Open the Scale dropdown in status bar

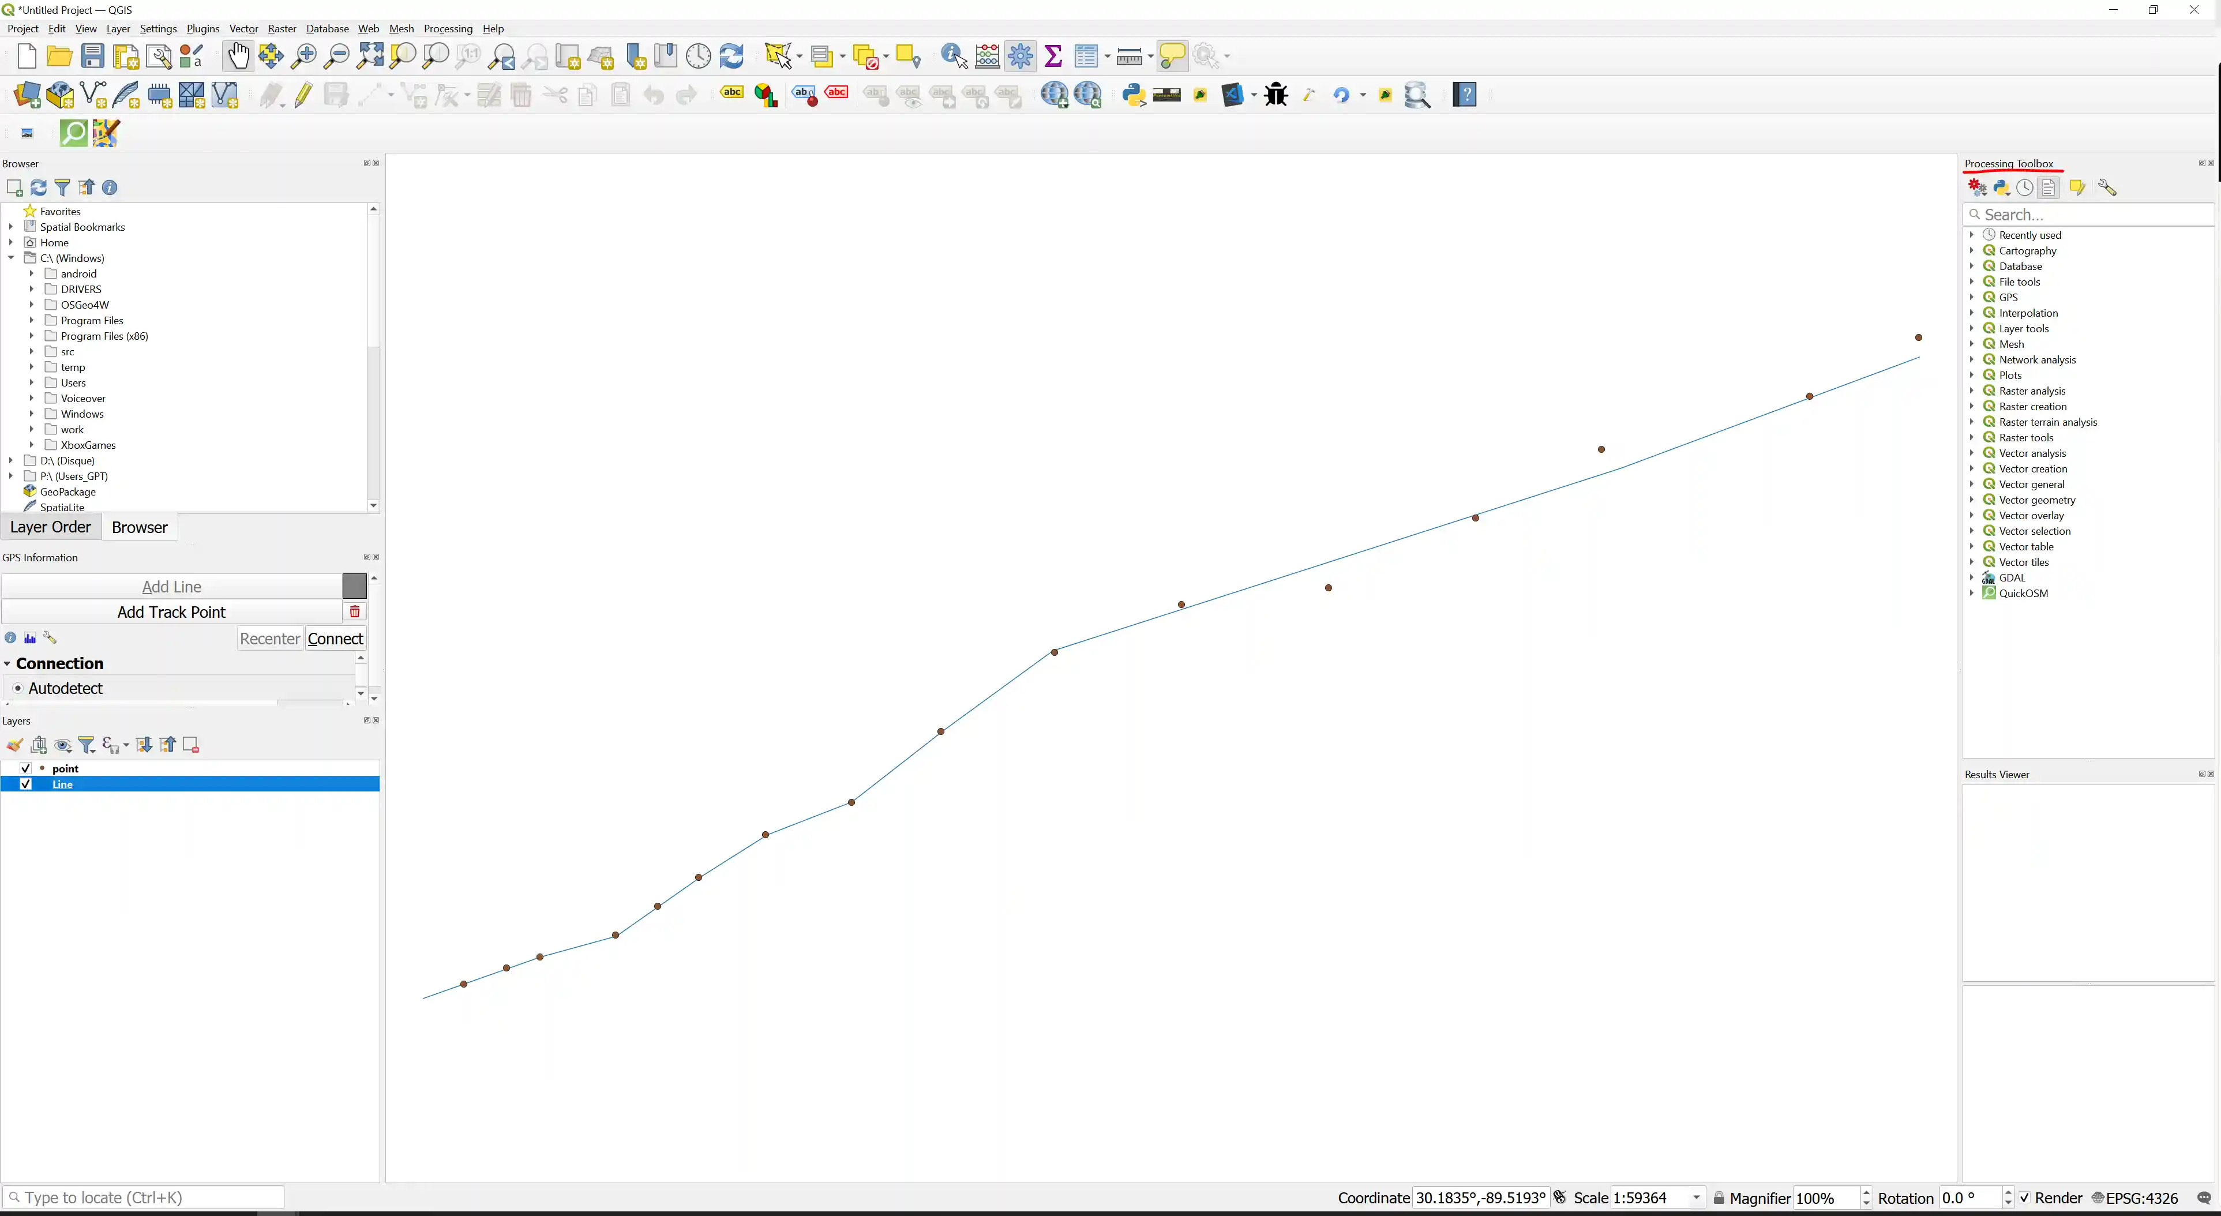[1696, 1198]
